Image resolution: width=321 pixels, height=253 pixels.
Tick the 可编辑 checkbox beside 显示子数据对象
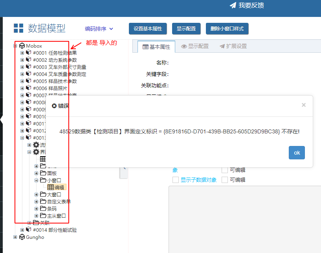click(225, 180)
